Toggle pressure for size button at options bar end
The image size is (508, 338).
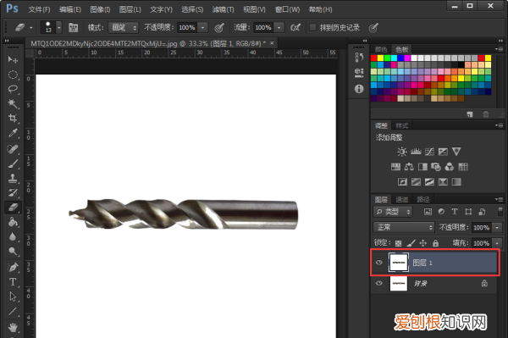[373, 28]
